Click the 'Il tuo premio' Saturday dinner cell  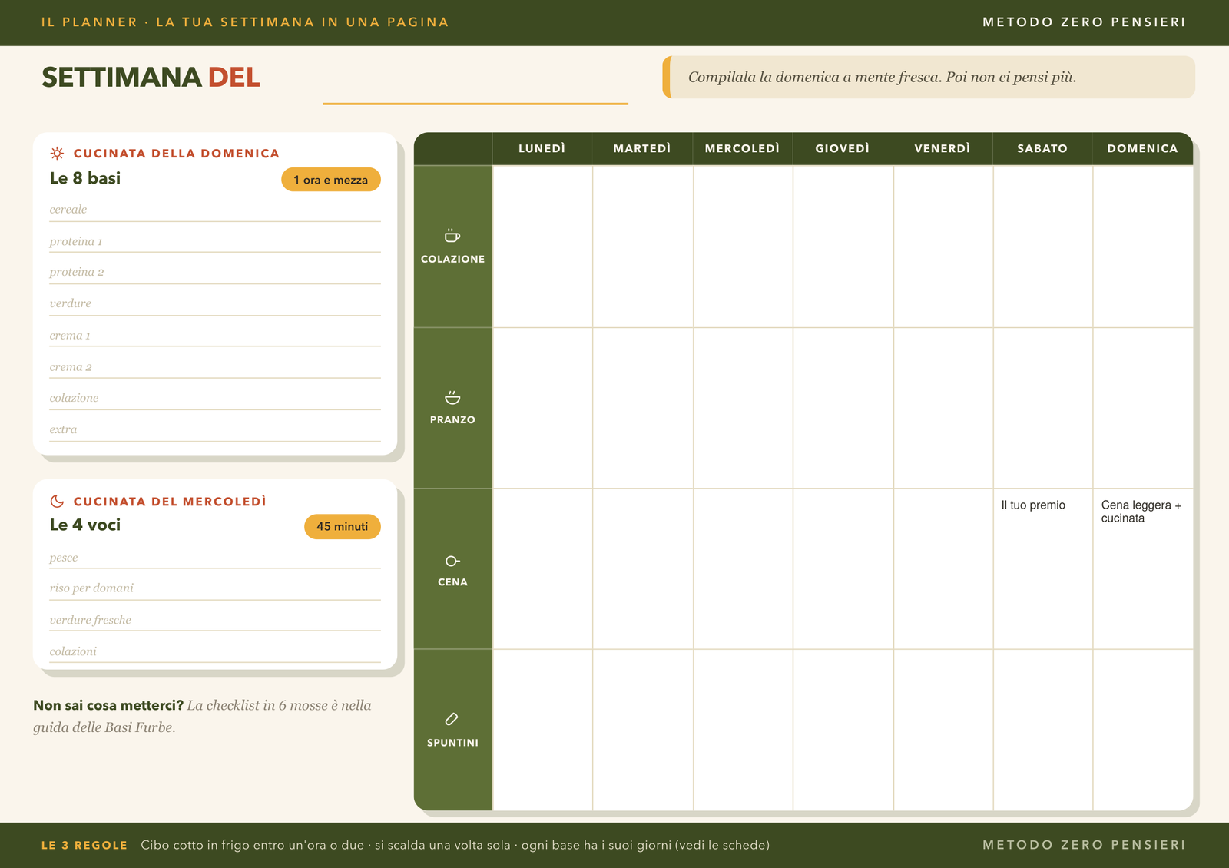(1042, 568)
